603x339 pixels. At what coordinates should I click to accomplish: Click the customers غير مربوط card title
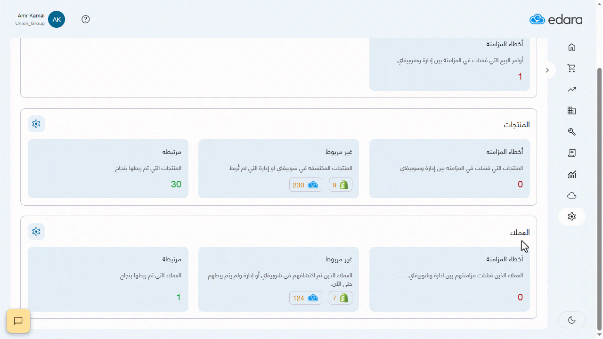click(339, 259)
